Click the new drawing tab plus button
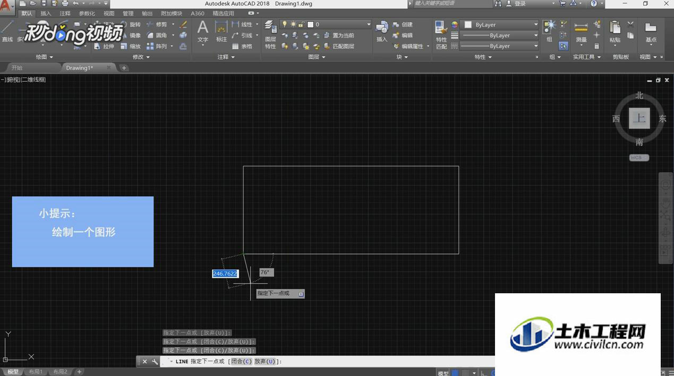 pos(124,68)
